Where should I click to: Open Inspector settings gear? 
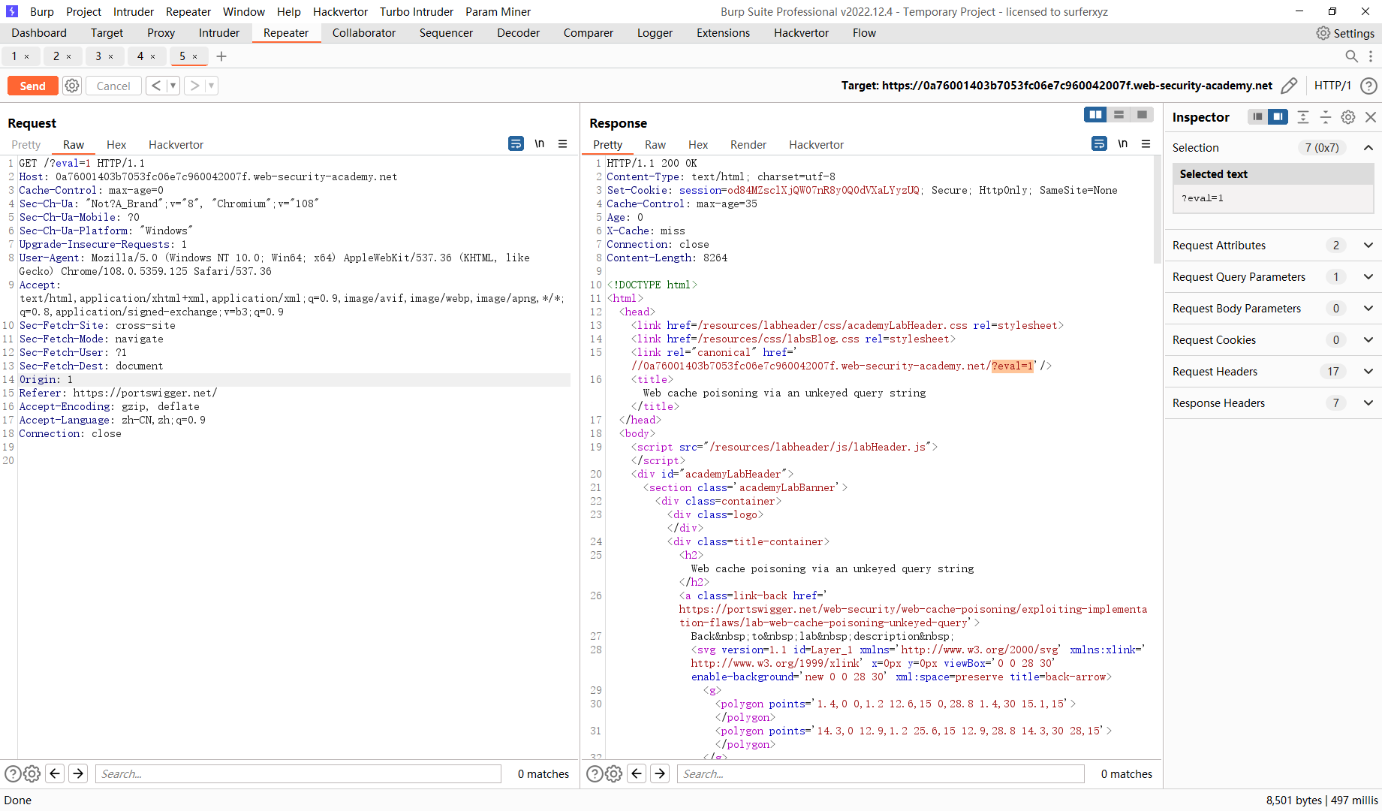(1348, 116)
